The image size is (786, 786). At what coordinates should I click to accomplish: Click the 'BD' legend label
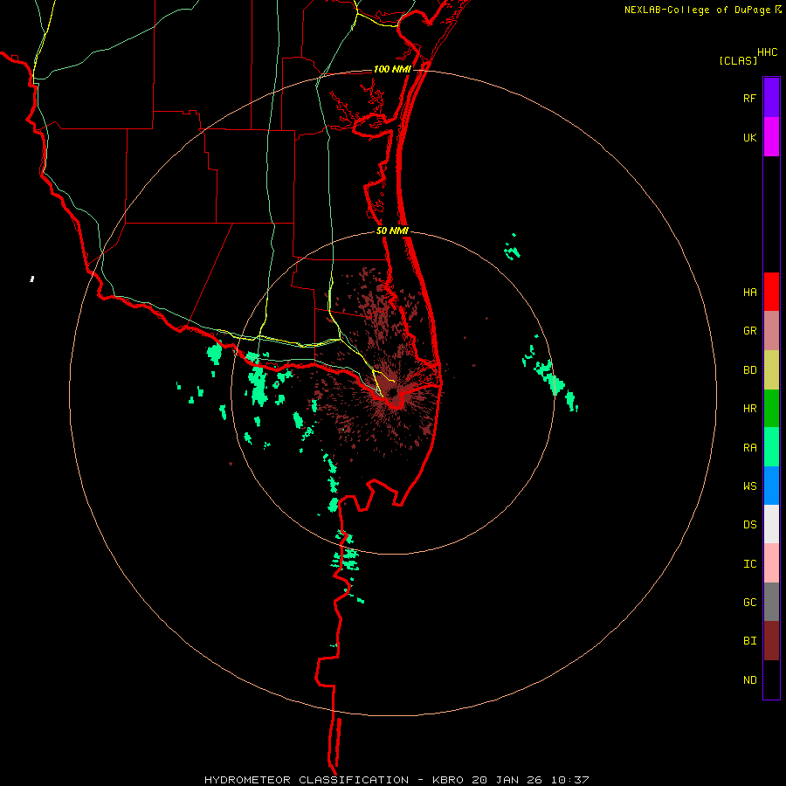point(749,370)
